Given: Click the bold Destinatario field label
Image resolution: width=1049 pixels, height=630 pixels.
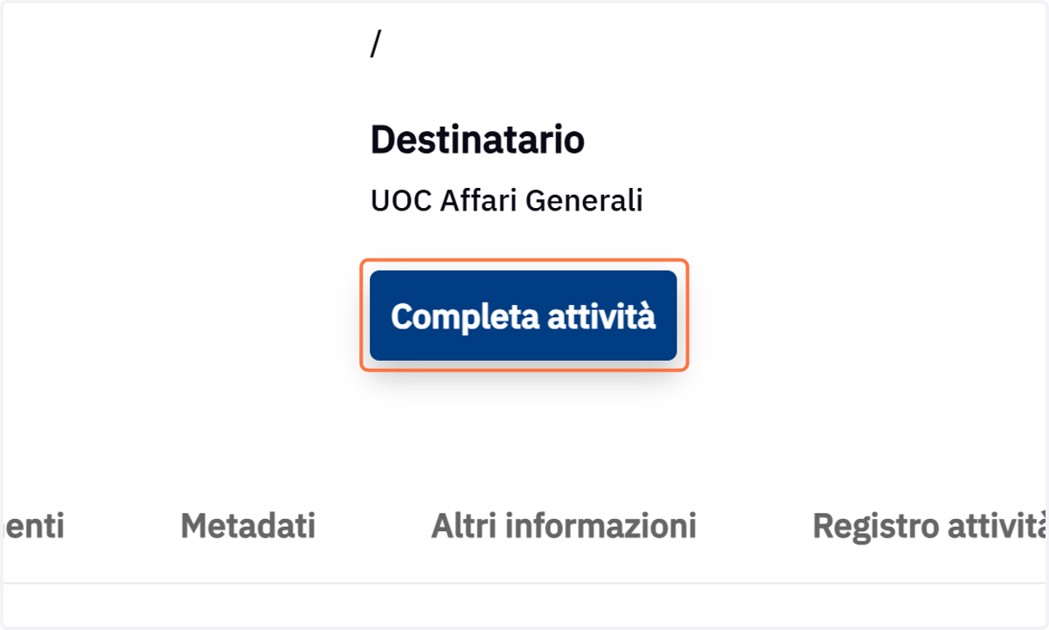Looking at the screenshot, I should point(477,140).
